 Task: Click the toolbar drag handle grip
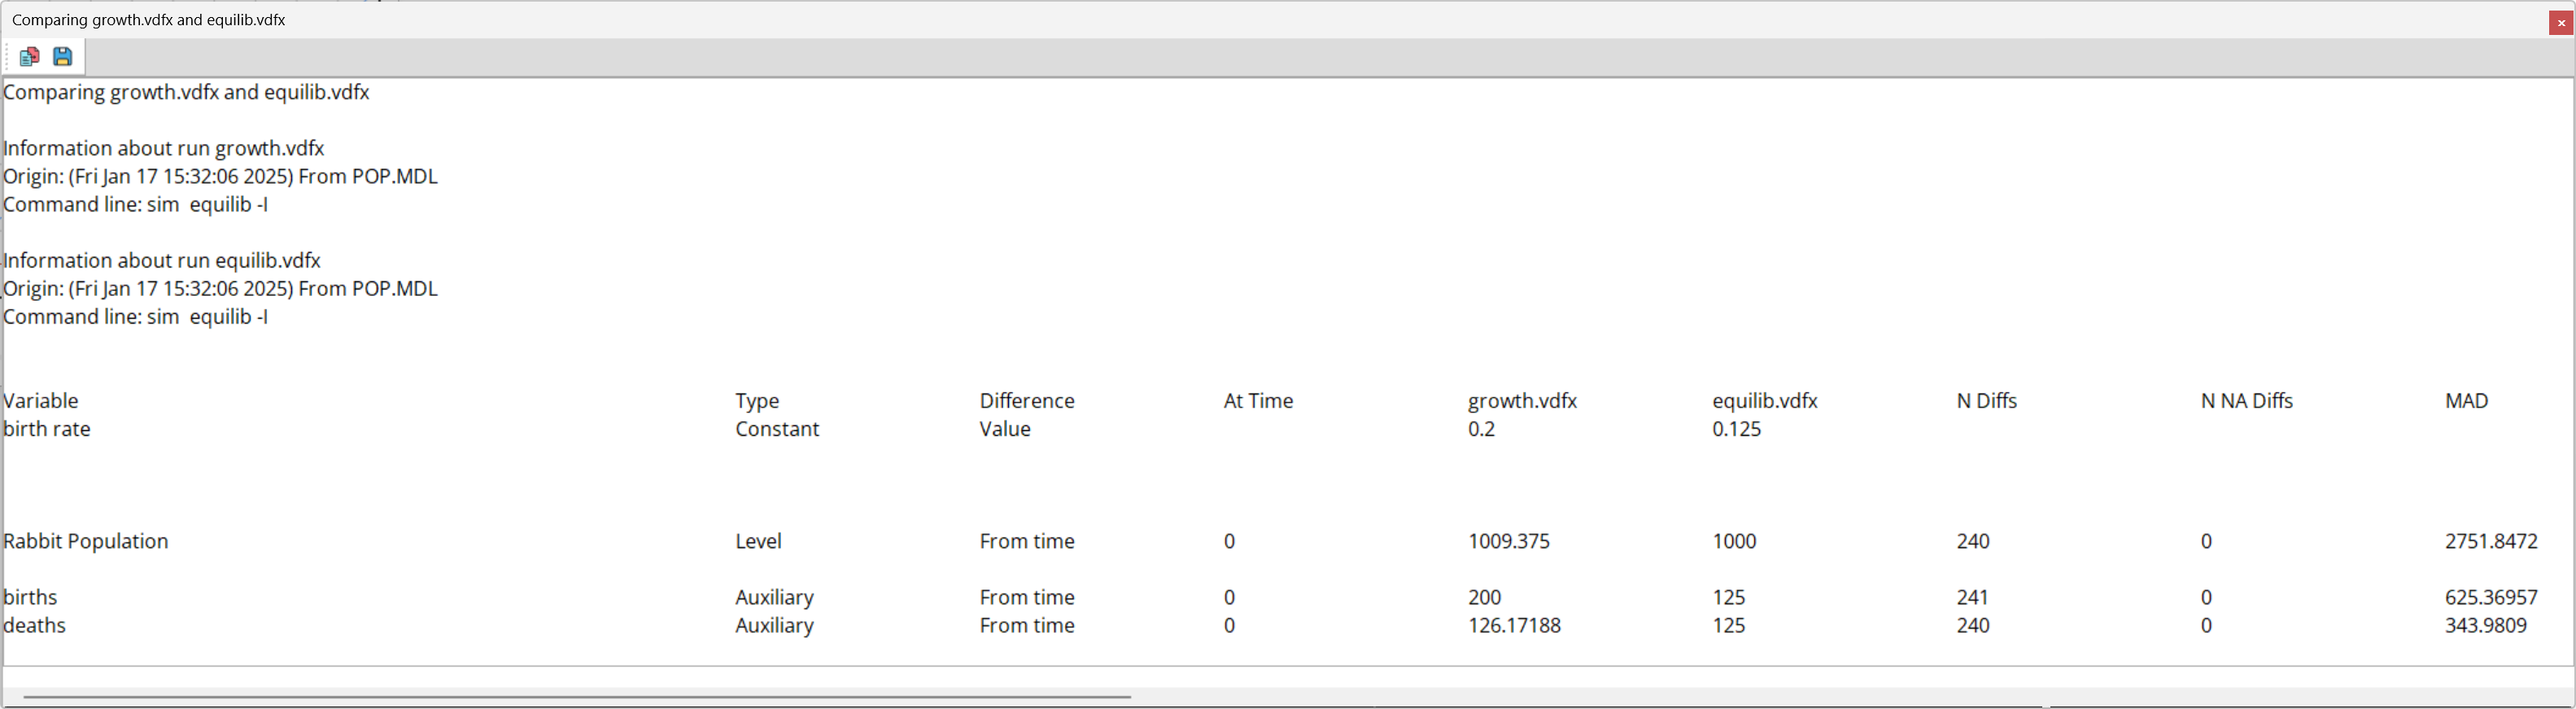8,57
